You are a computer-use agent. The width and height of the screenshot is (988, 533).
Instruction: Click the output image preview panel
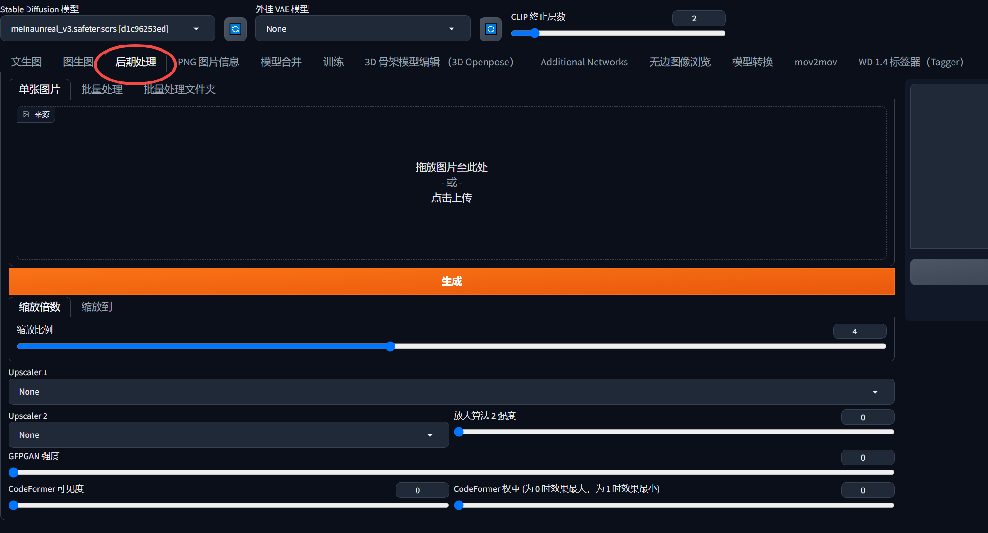(x=949, y=166)
